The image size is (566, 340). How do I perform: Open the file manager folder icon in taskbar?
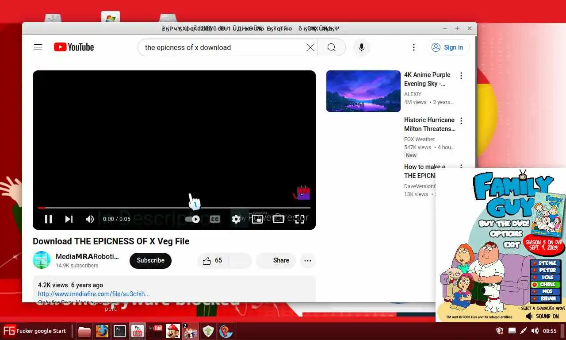[84, 331]
